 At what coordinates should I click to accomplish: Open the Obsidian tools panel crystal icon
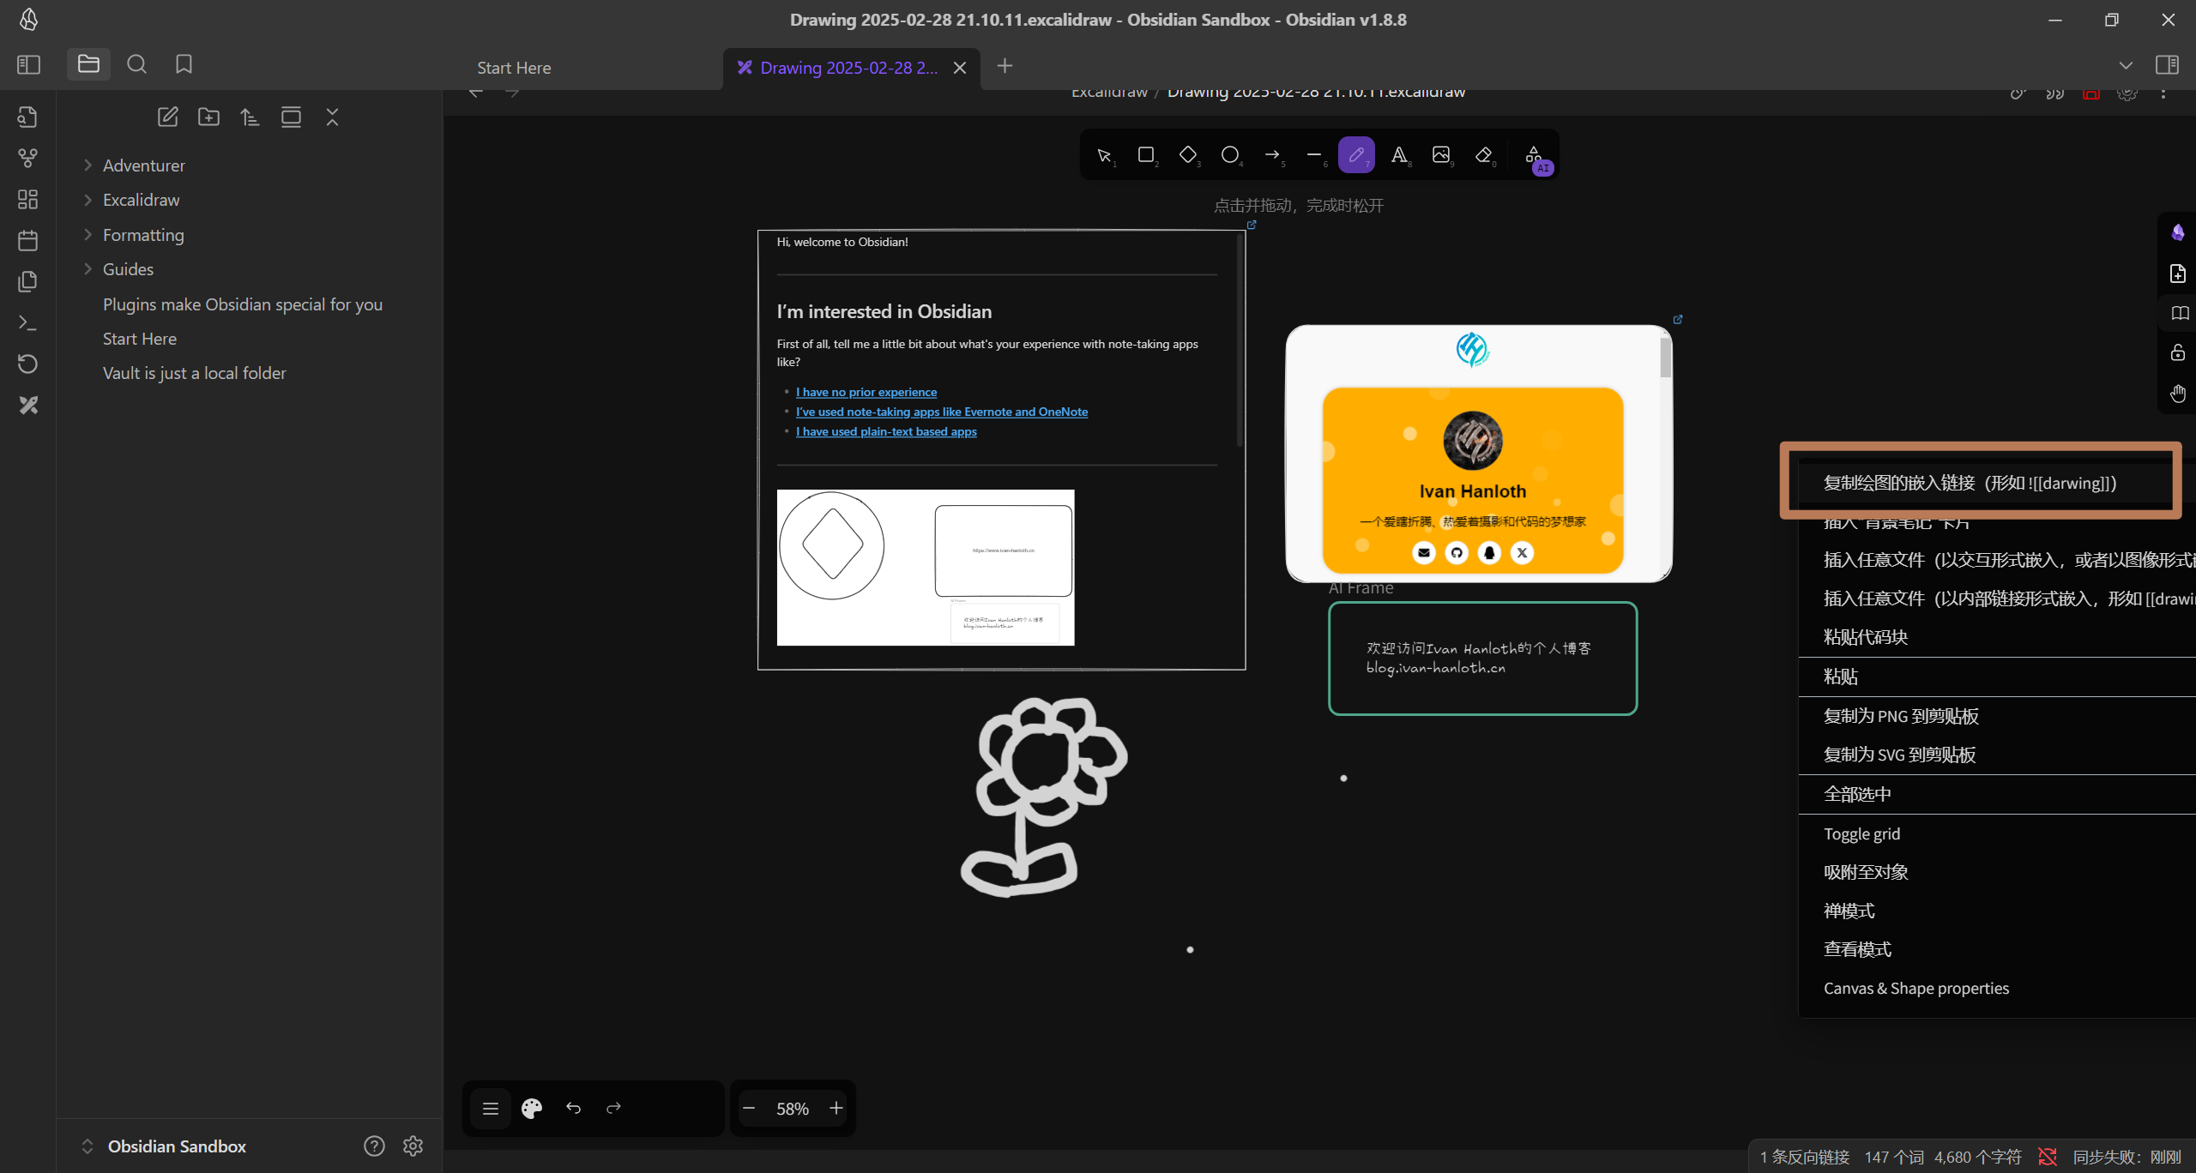tap(2178, 232)
